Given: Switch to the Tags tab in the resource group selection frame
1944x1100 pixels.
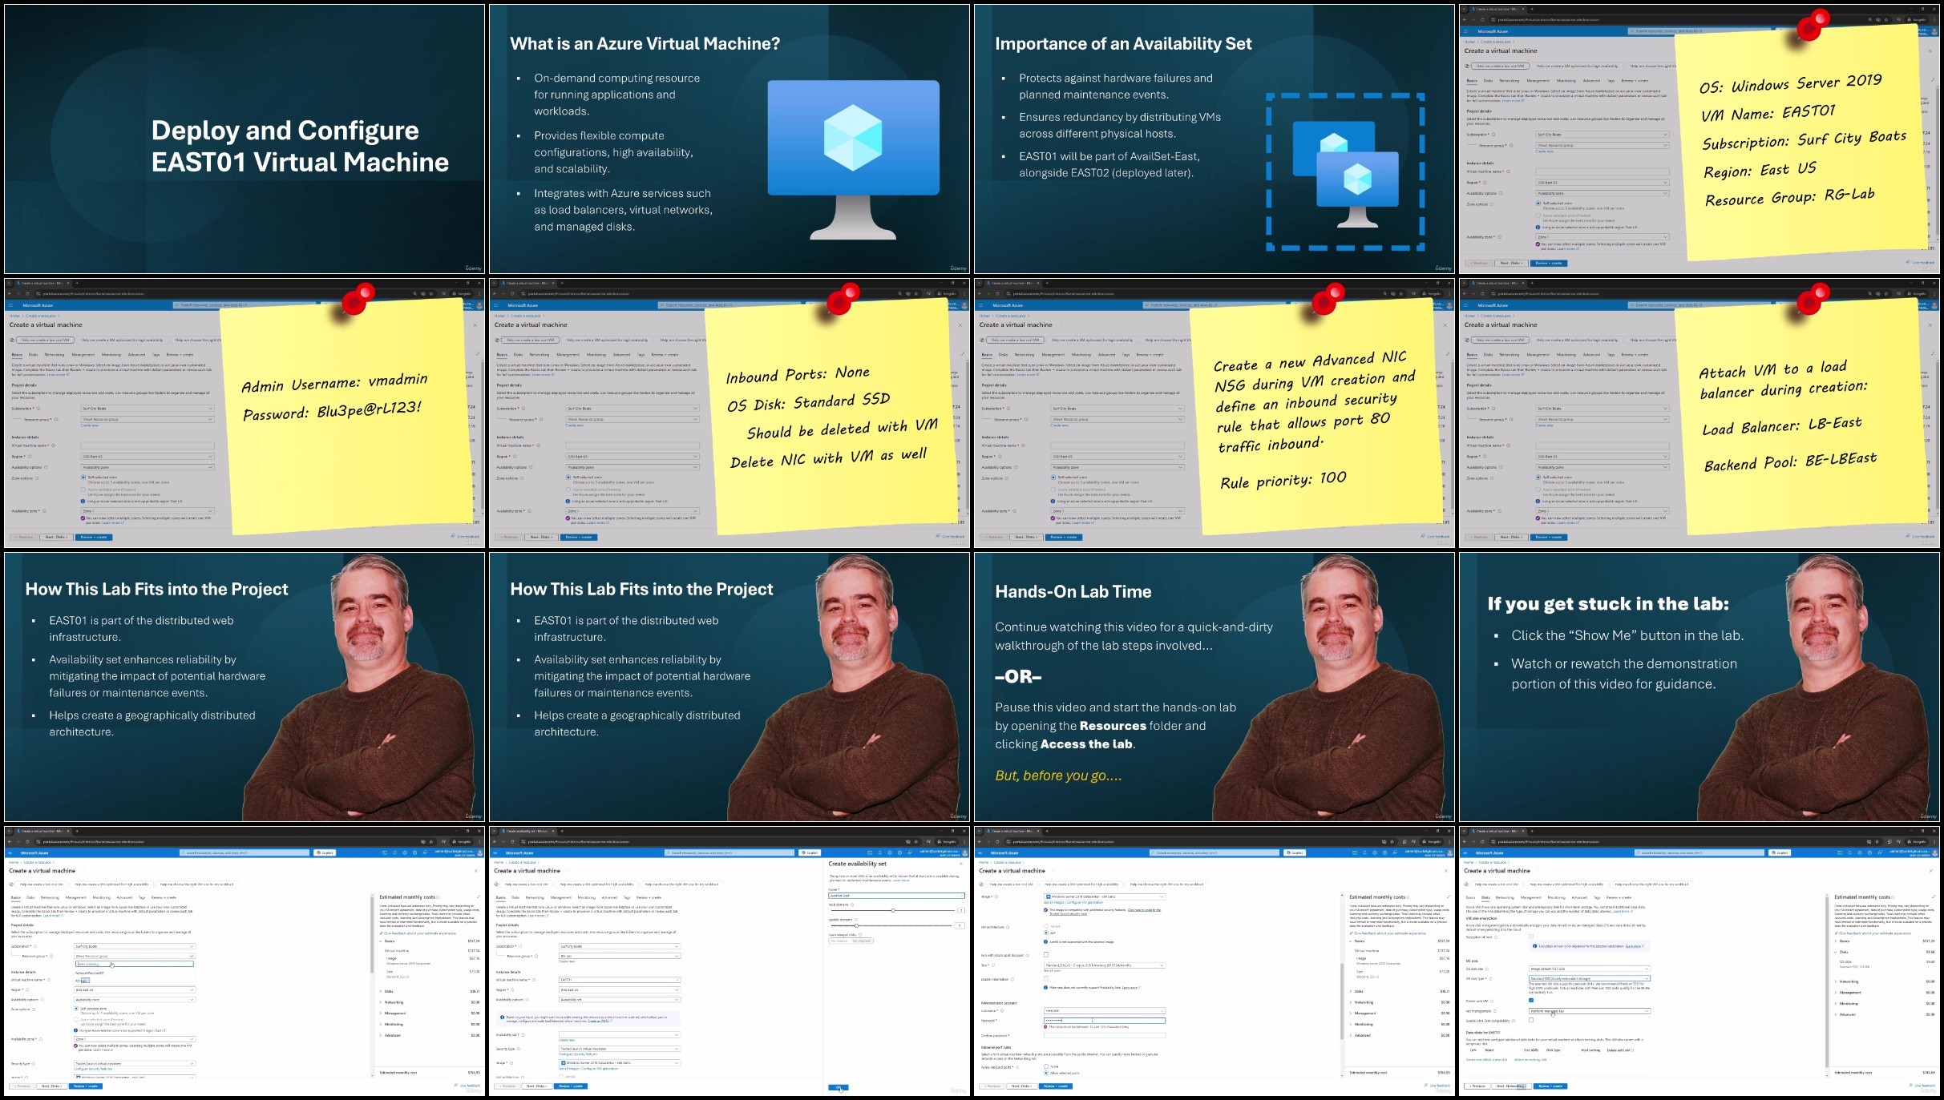Looking at the screenshot, I should [x=142, y=897].
